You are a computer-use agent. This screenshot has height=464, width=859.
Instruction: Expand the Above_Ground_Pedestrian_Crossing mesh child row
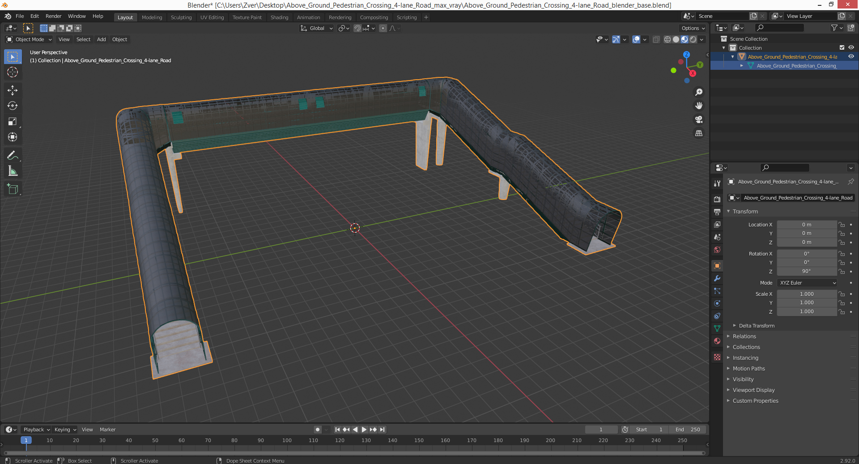tap(741, 66)
